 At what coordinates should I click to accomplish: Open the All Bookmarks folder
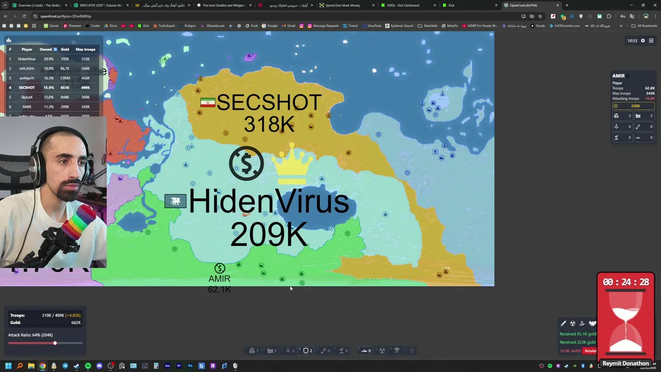645,26
